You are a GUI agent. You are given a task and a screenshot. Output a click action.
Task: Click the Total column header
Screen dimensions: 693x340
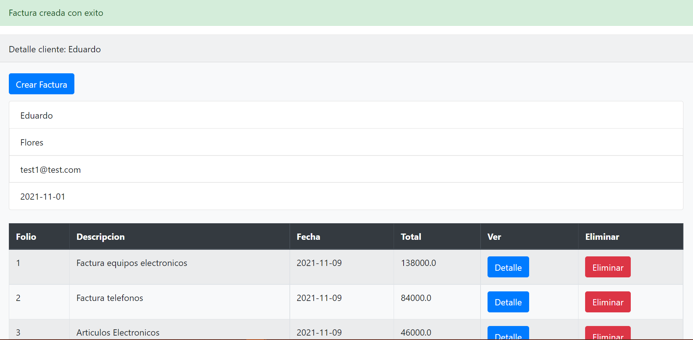411,236
